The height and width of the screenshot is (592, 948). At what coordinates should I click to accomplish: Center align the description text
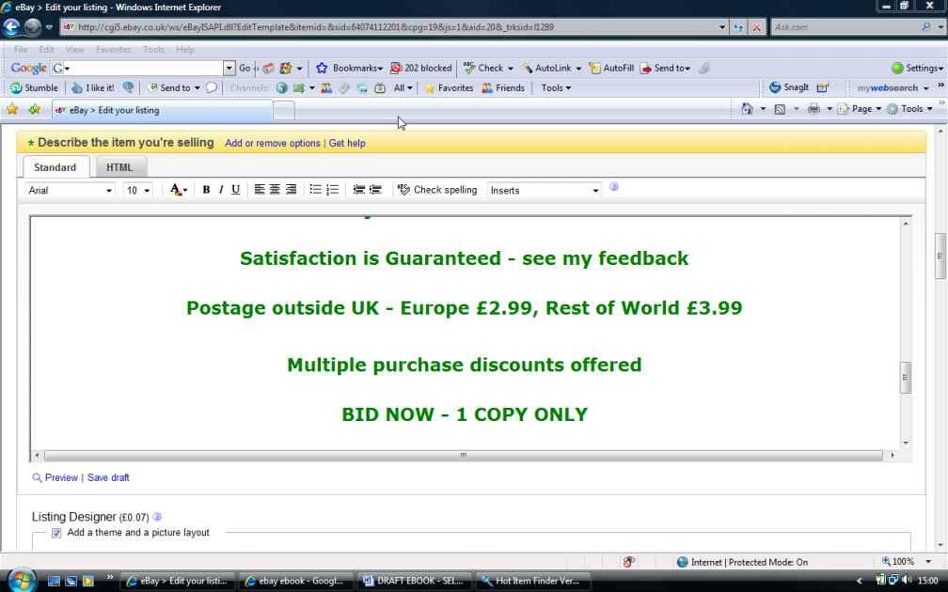[x=276, y=190]
